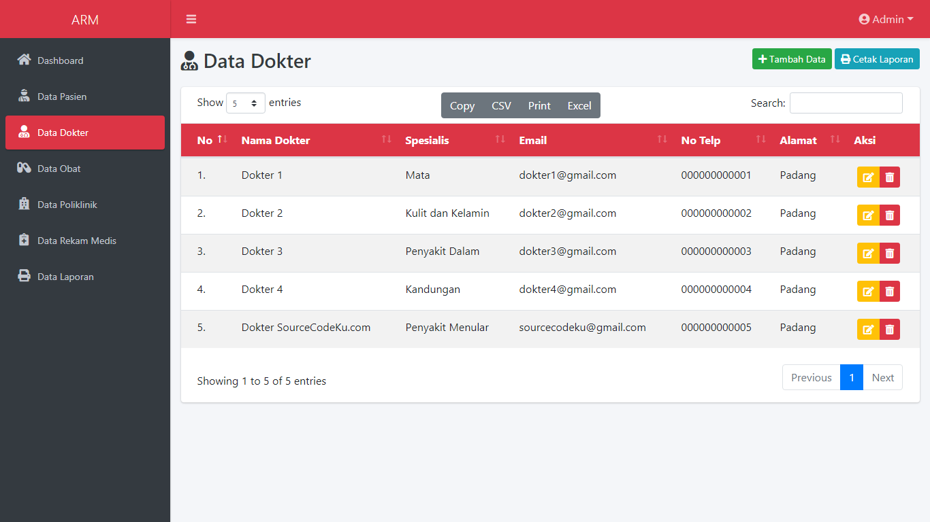
Task: Copy the table with the Copy button
Action: [x=462, y=105]
